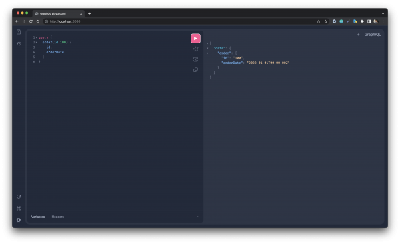Collapse the order block on line 2
Screen dimensions: 400x244
(37, 43)
